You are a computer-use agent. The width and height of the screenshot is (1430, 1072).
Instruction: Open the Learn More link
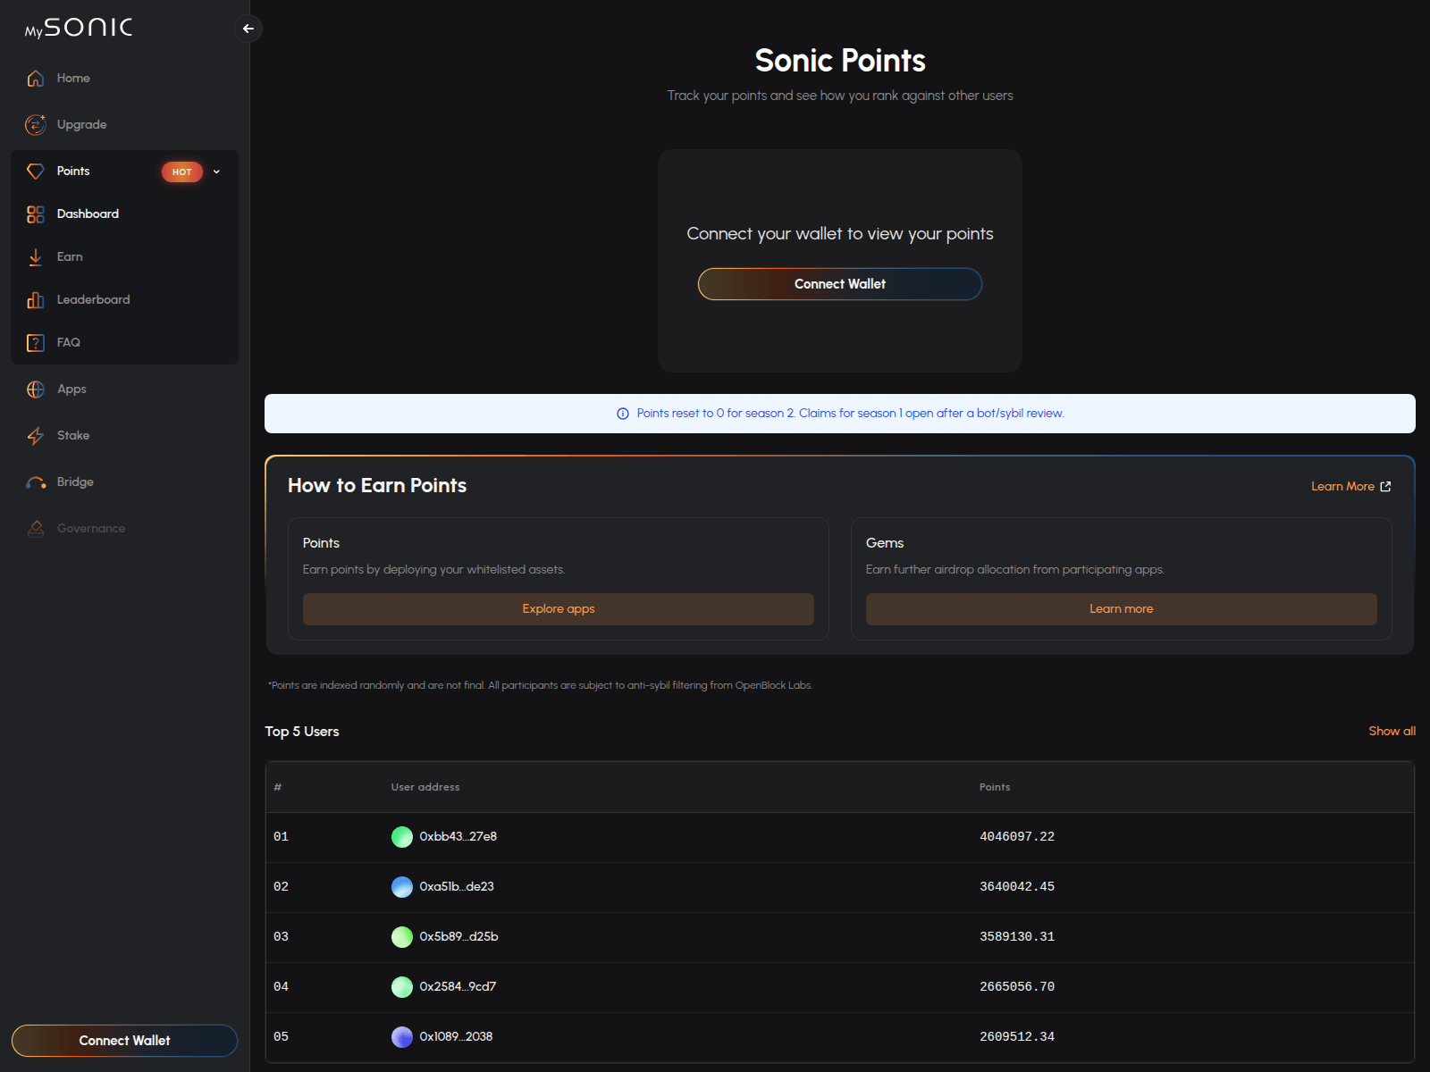(x=1350, y=487)
